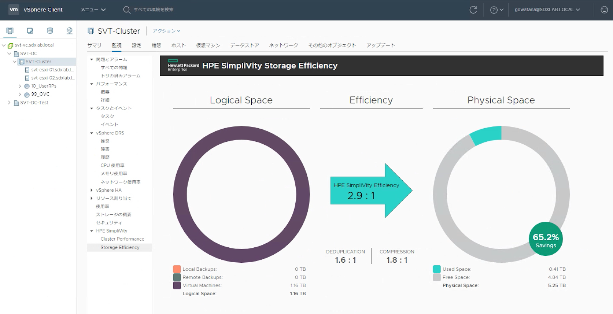The image size is (613, 314).
Task: Open the Networking inventory view icon
Action: [69, 31]
